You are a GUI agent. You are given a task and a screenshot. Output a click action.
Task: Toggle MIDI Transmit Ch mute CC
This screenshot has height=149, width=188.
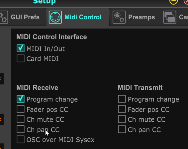pyautogui.click(x=122, y=119)
